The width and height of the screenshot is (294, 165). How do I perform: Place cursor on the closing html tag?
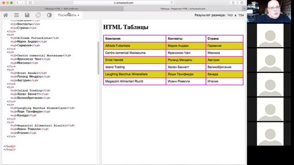pyautogui.click(x=10, y=149)
